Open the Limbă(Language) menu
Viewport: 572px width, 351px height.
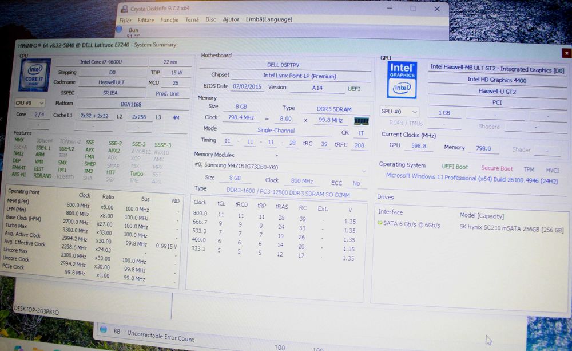(269, 19)
